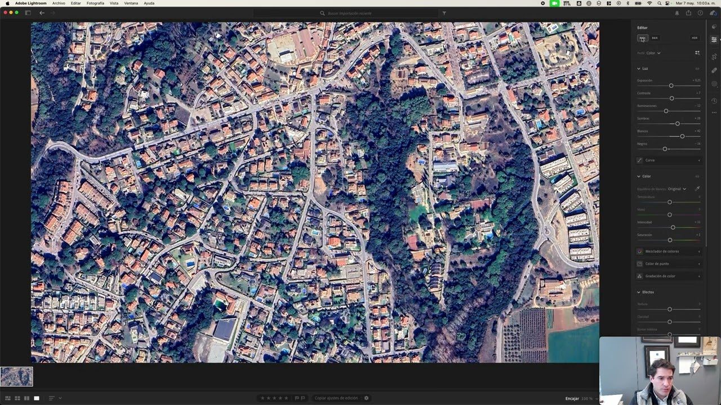This screenshot has width=721, height=405.
Task: Click the Blancos slider handle
Action: coord(682,136)
